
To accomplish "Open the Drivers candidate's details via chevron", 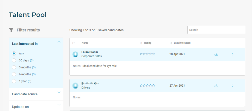I will 232,86.
